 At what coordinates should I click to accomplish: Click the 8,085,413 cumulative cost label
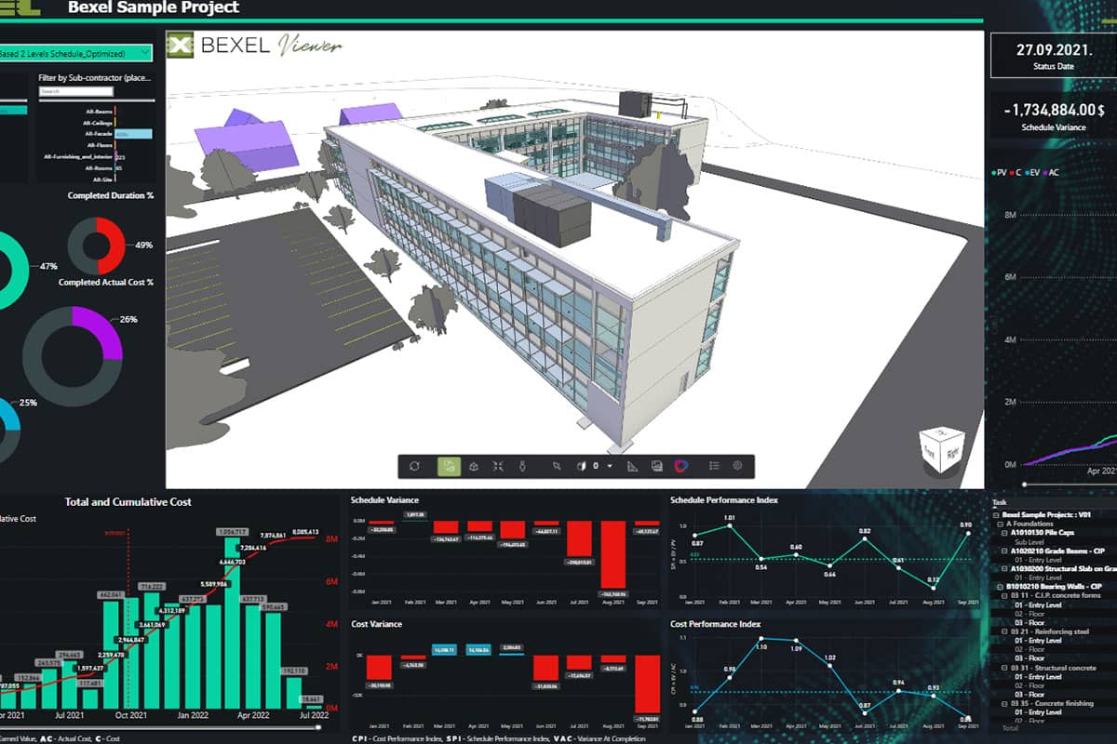tap(305, 533)
